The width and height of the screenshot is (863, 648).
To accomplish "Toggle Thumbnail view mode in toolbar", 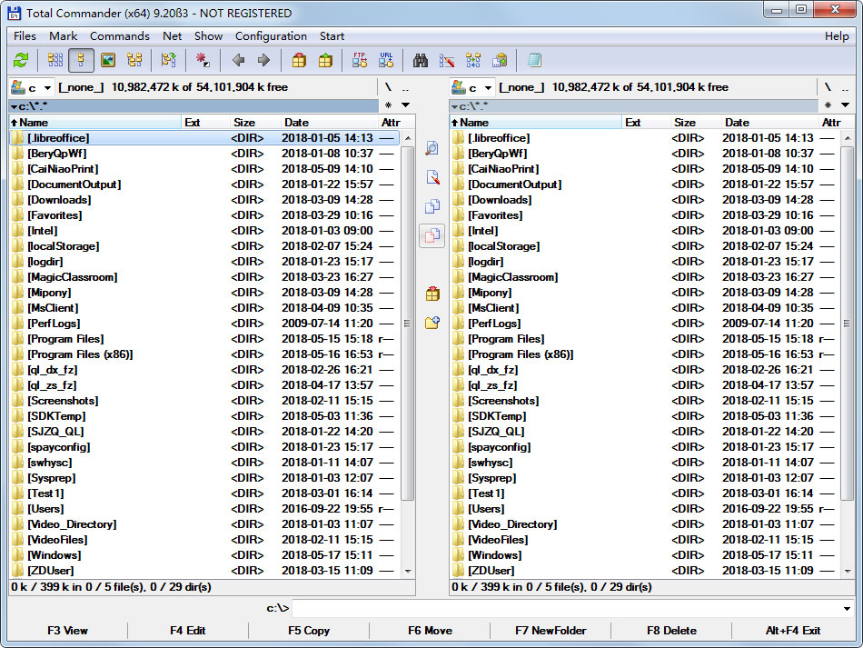I will click(108, 60).
